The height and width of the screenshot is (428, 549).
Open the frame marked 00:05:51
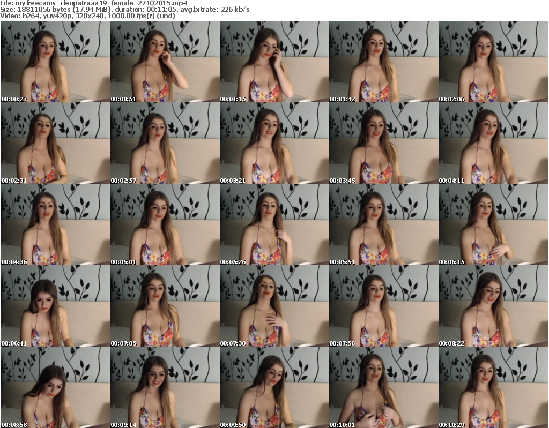(x=384, y=224)
